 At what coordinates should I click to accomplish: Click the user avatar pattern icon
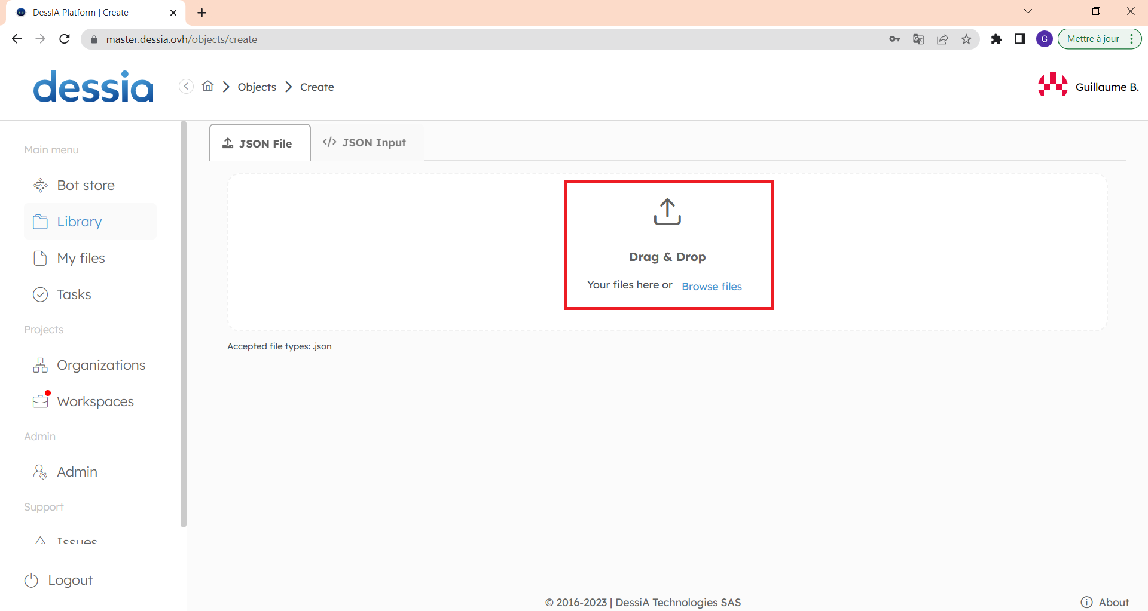tap(1053, 84)
